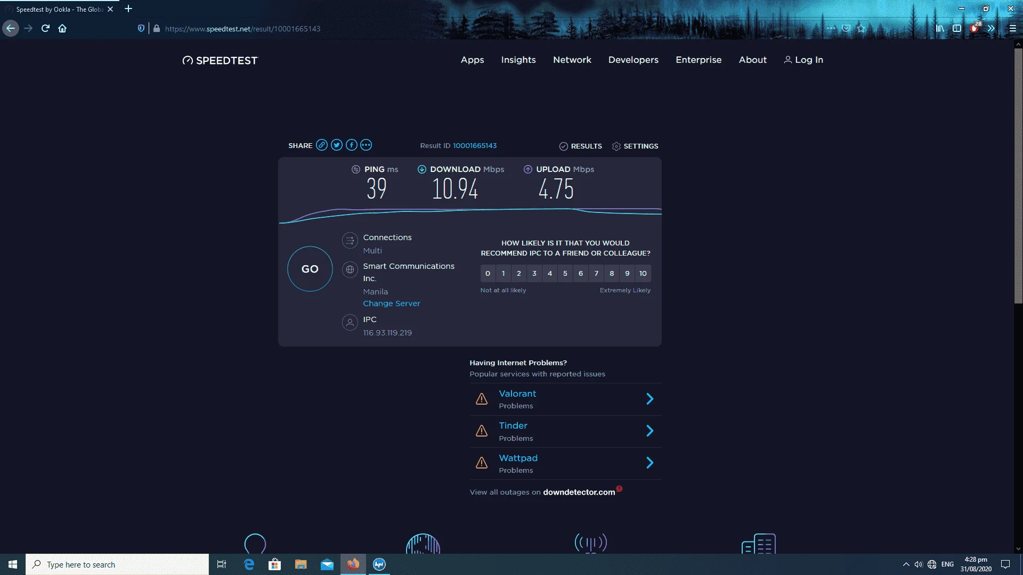Open extension icon with badge 28
The height and width of the screenshot is (575, 1023).
pos(975,28)
